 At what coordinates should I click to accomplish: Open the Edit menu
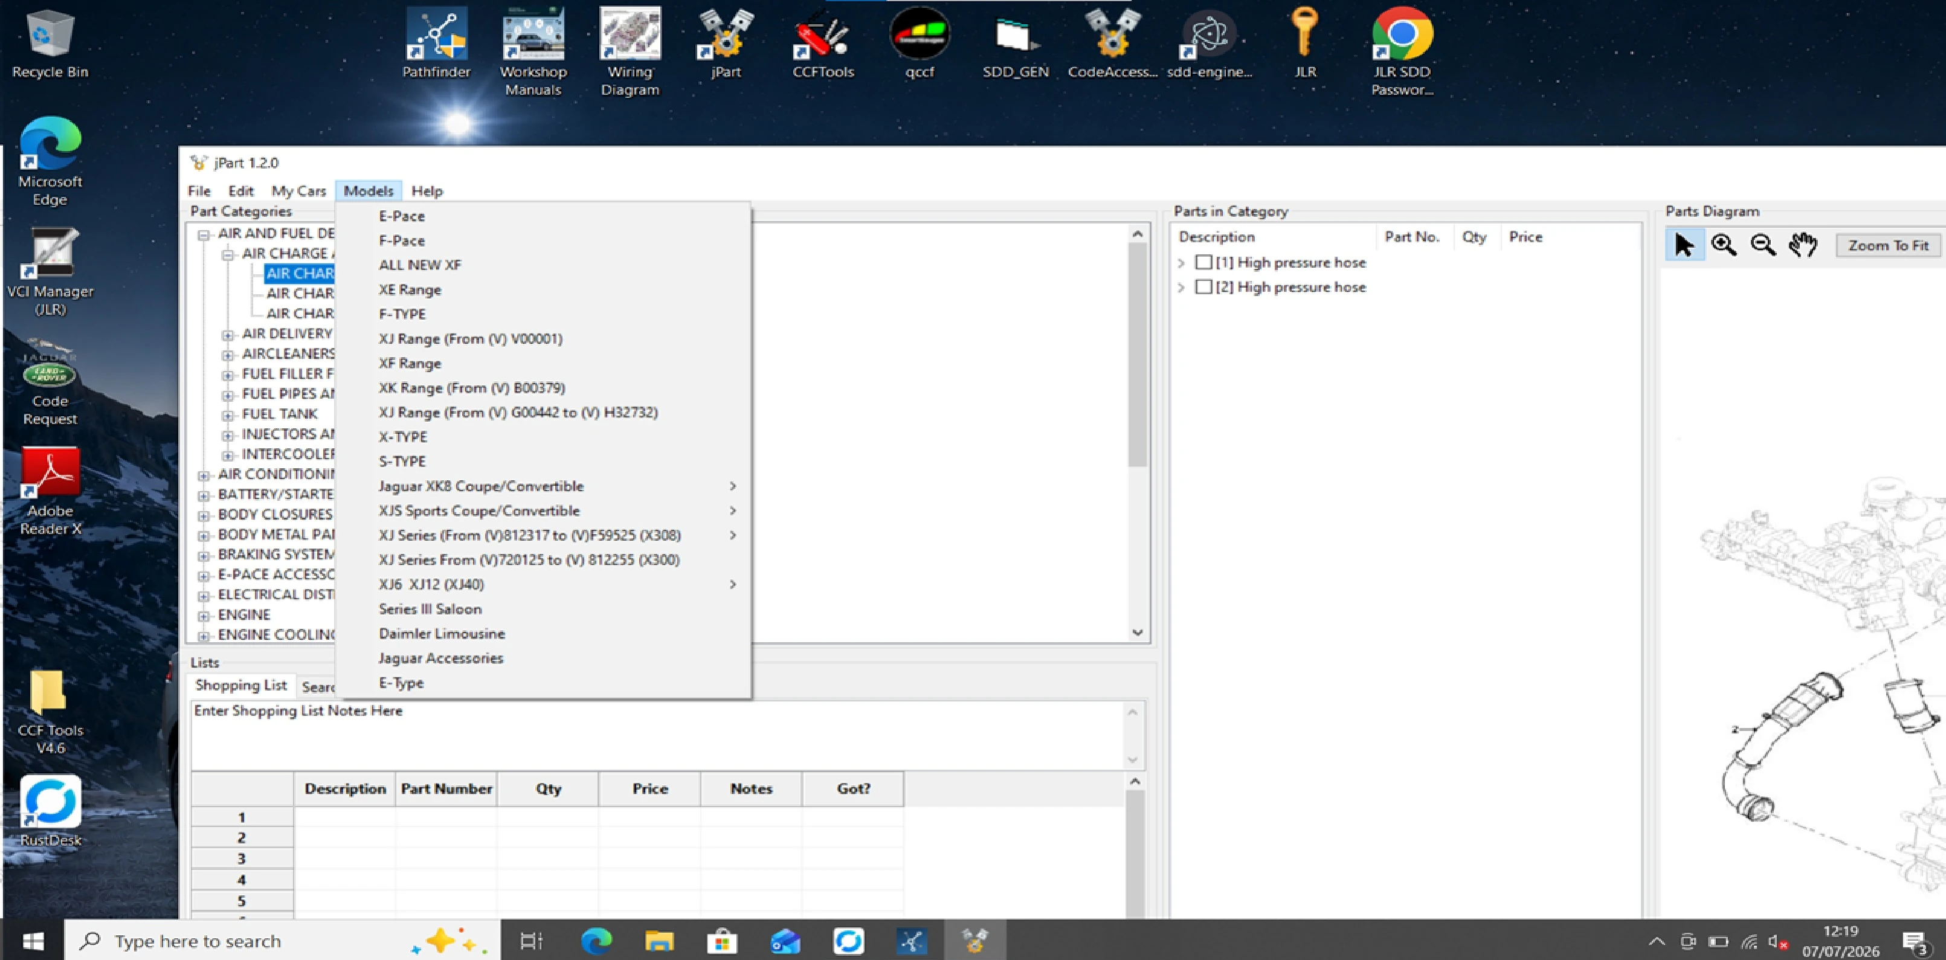pos(241,191)
